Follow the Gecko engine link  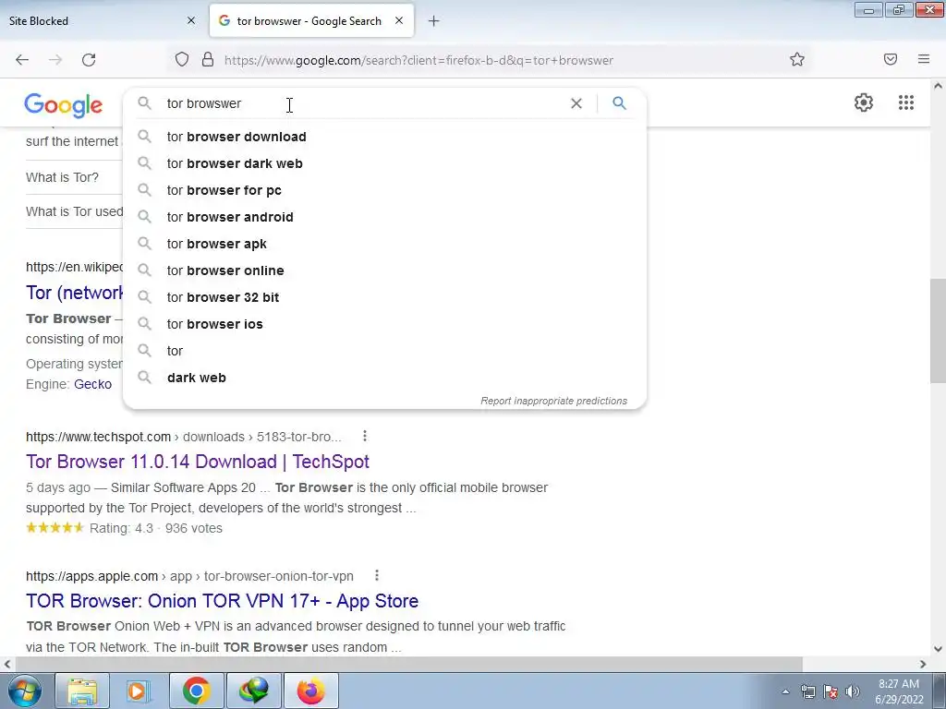[x=93, y=384]
